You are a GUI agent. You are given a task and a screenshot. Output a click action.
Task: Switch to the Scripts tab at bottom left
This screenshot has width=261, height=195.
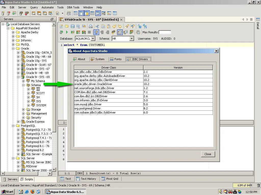coord(27,179)
